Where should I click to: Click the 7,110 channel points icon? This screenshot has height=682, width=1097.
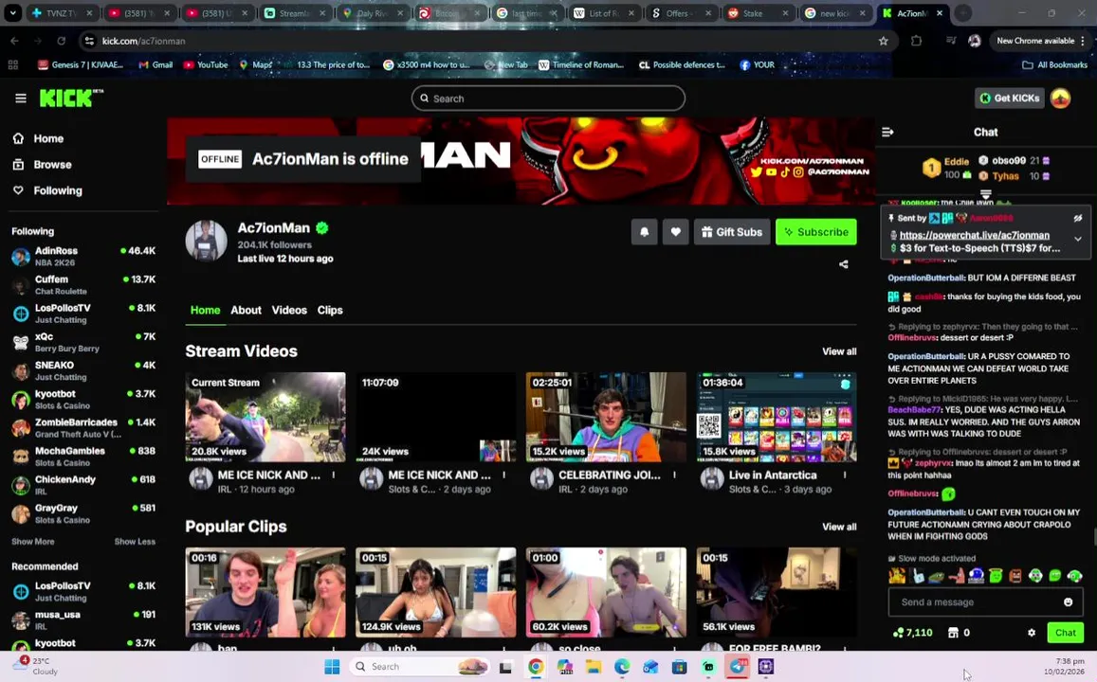coord(898,633)
